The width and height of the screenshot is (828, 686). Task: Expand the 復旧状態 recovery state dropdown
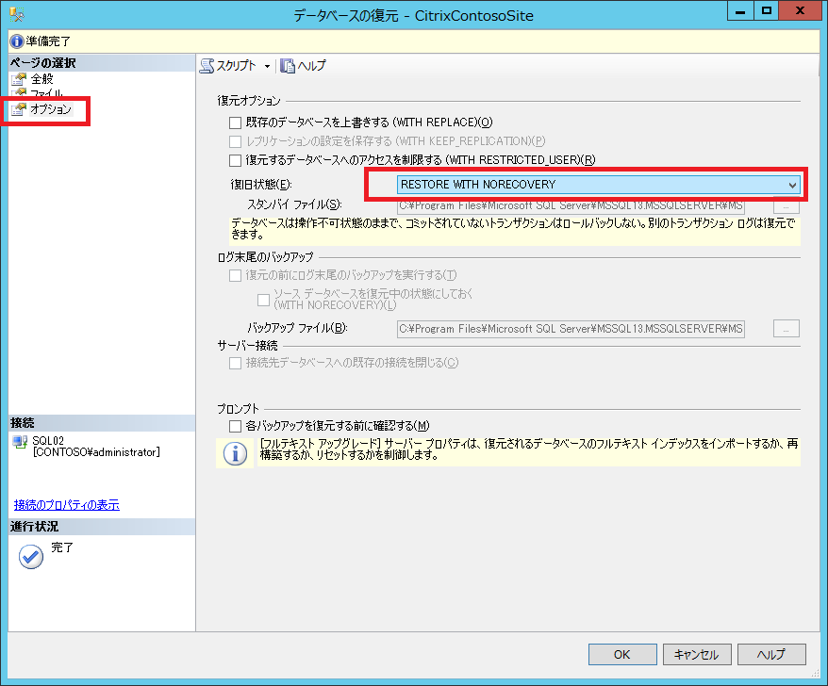791,185
